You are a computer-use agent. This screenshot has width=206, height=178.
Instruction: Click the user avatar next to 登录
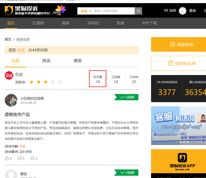click(x=183, y=11)
